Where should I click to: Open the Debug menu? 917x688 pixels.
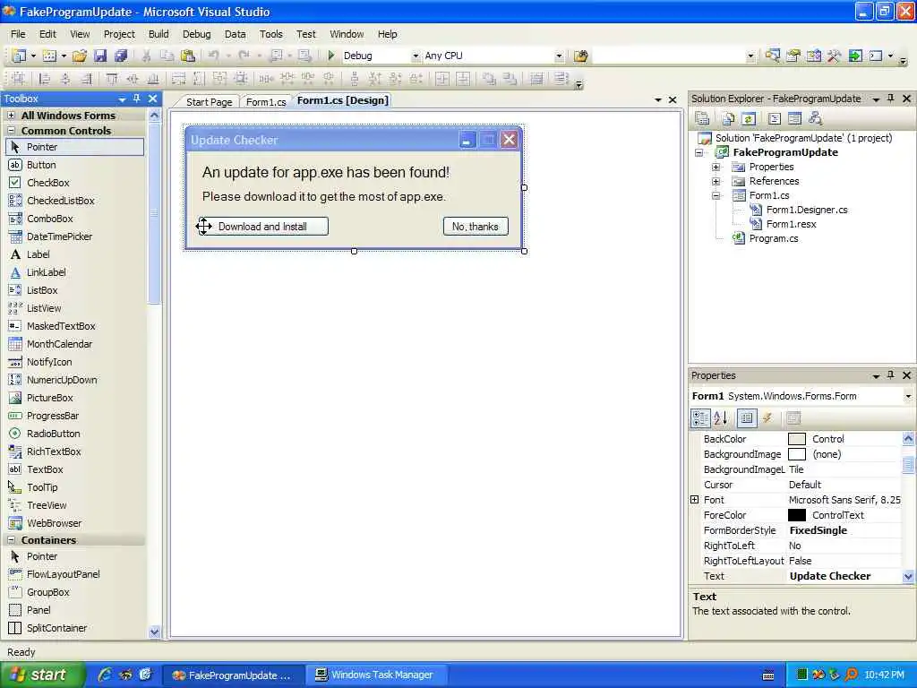[196, 34]
